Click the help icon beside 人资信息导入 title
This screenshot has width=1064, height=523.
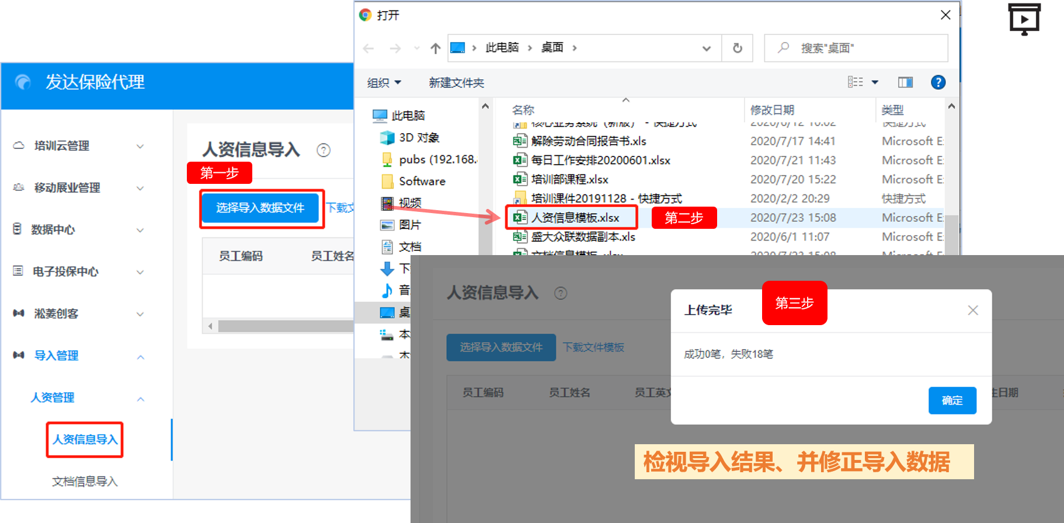click(x=324, y=150)
